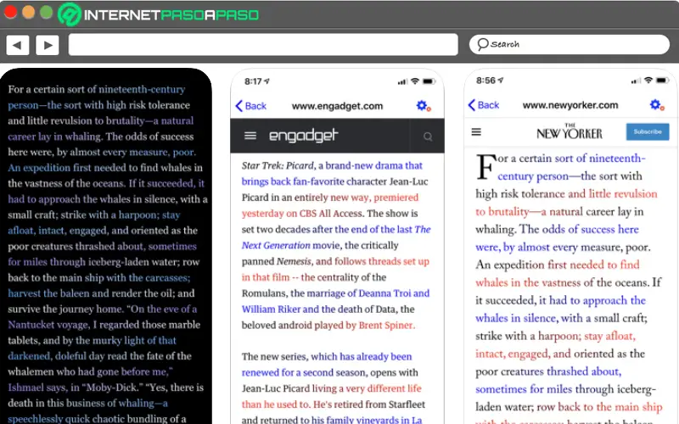This screenshot has width=679, height=424.
Task: Click the text 'Star Trek: Picard' in engadget article
Action: pos(278,165)
